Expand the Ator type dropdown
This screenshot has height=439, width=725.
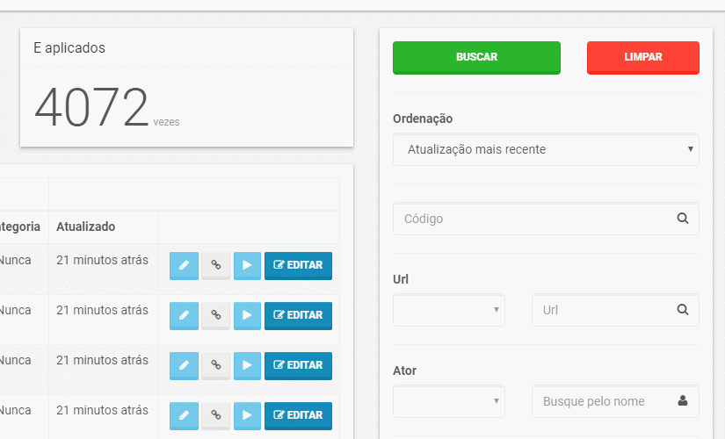click(x=449, y=401)
